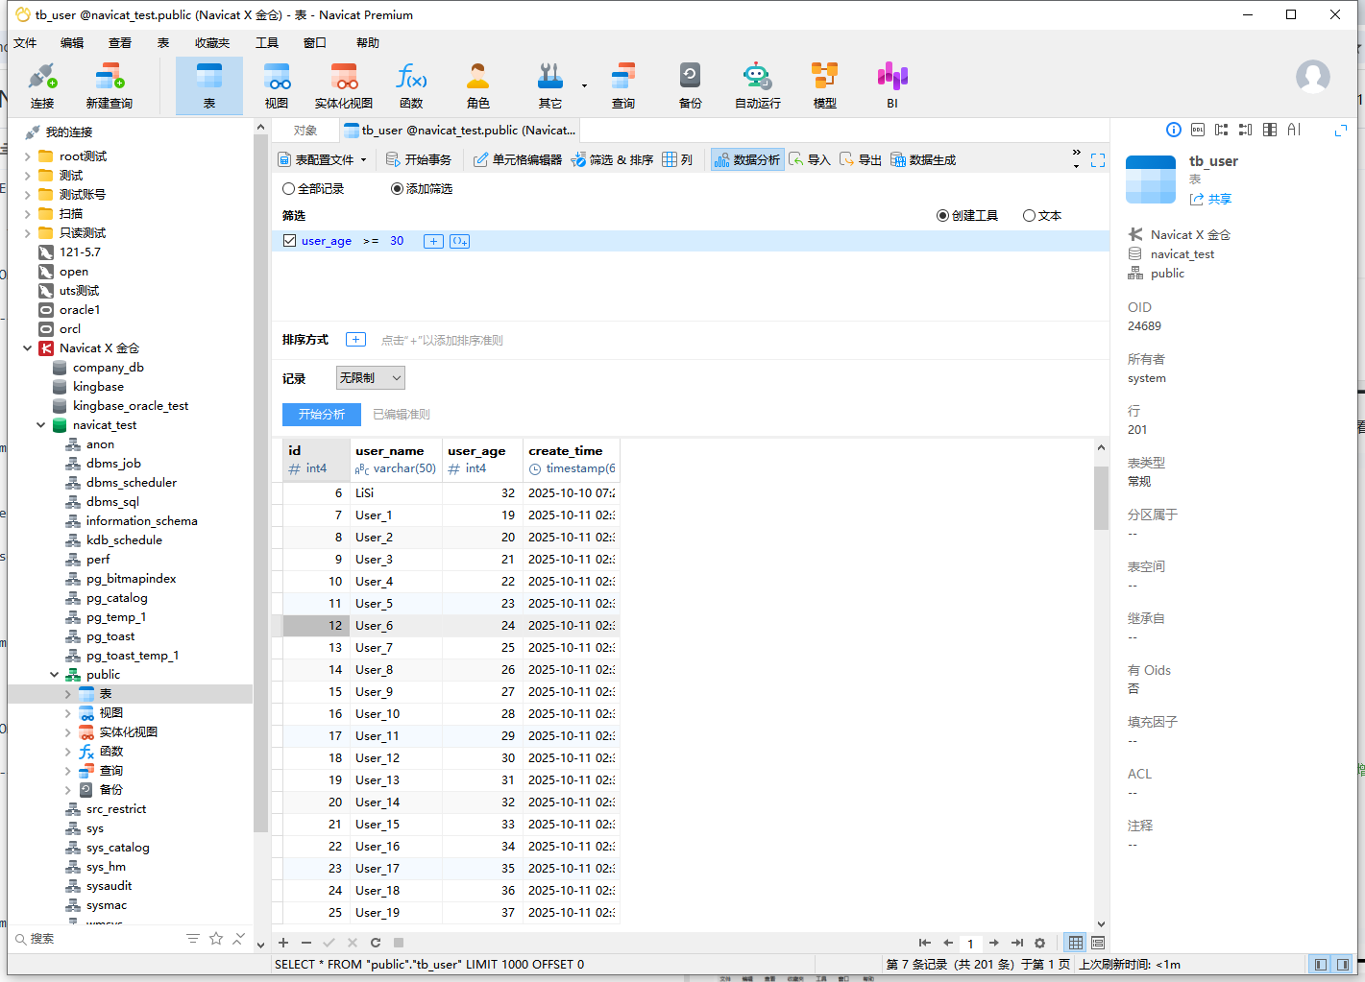Open the 单元格编辑器 button

click(x=518, y=160)
